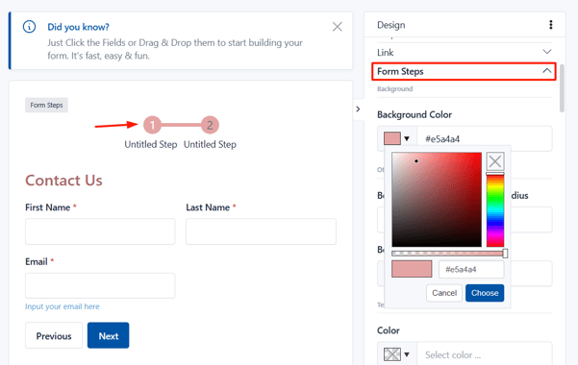Screen dimensions: 578x365
Task: Expand the Link section
Action: click(x=465, y=52)
